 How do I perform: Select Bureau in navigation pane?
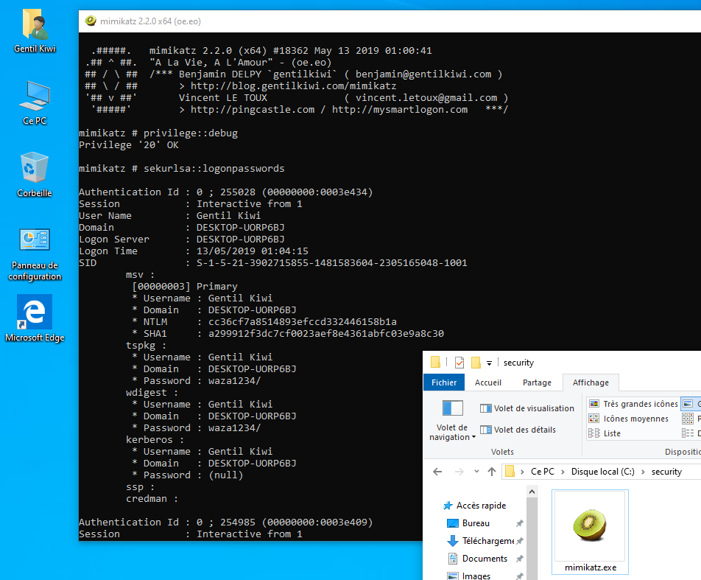[468, 523]
